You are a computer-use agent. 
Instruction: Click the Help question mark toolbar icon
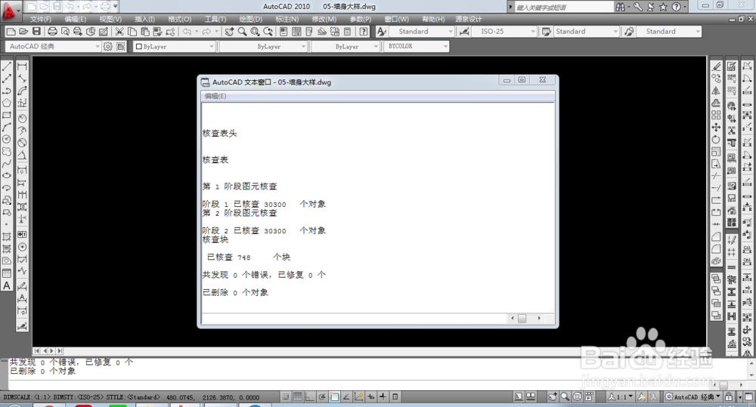coord(364,31)
